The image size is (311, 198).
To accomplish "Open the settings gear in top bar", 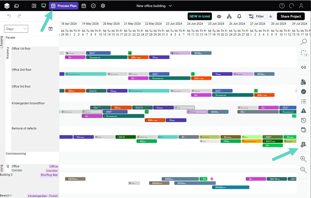I will pyautogui.click(x=103, y=6).
